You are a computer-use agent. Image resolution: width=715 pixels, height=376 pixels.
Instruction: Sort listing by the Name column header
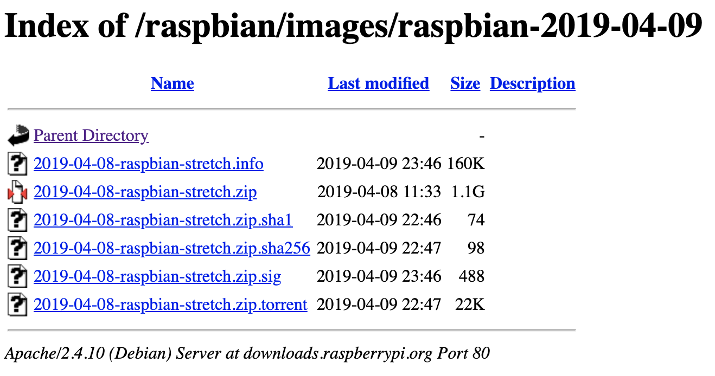[x=173, y=83]
